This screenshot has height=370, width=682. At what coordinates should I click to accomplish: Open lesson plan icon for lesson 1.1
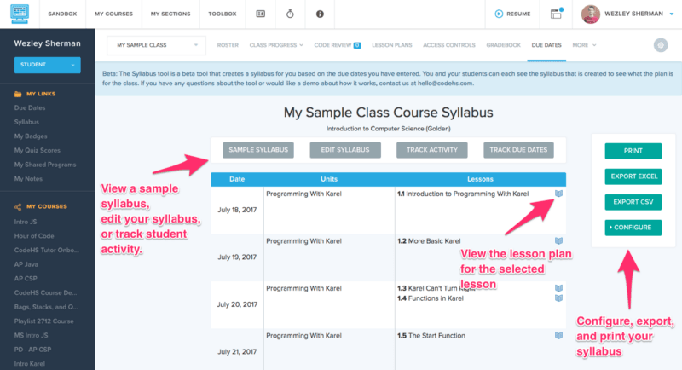[x=558, y=194]
